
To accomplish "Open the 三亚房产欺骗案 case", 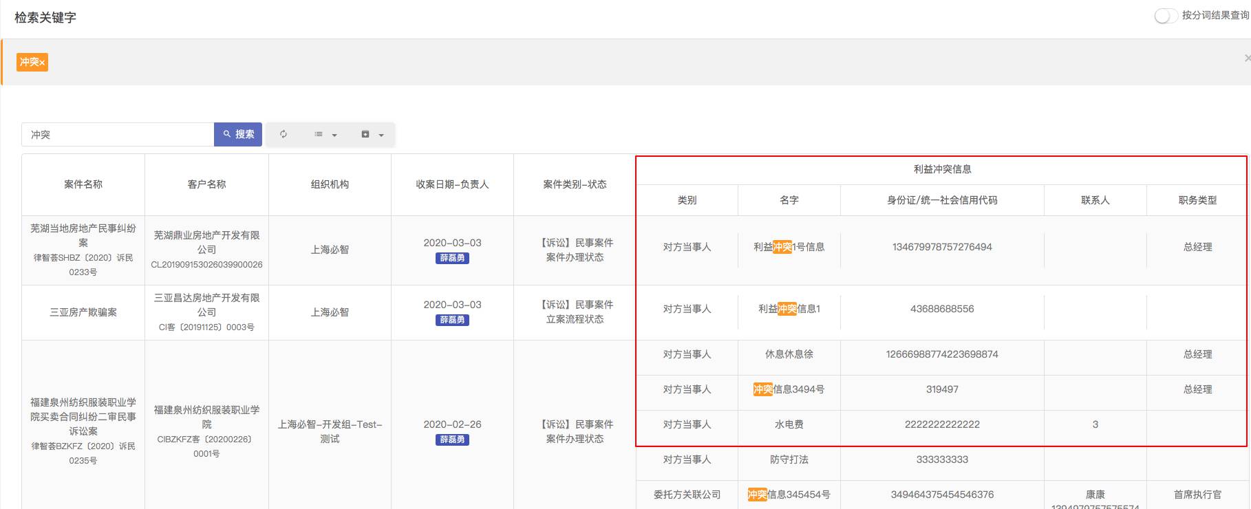I will tap(83, 312).
